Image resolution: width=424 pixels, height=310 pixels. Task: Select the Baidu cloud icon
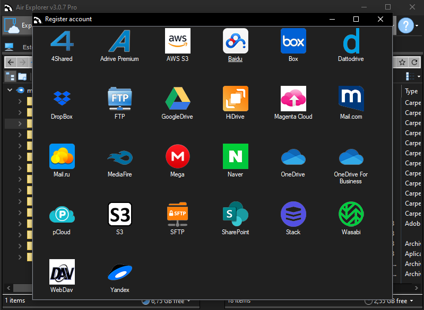235,46
